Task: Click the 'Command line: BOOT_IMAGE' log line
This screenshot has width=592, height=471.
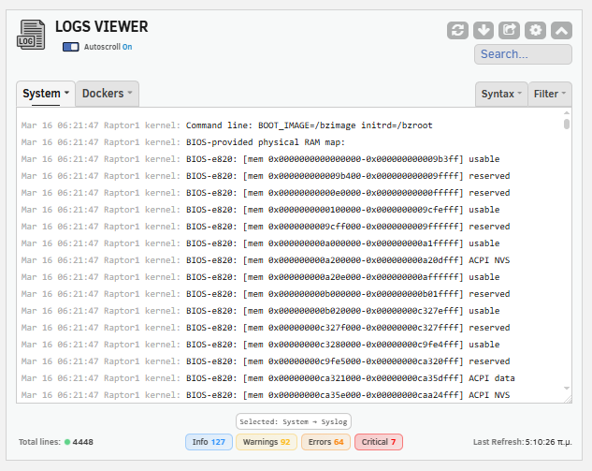Action: pos(227,125)
